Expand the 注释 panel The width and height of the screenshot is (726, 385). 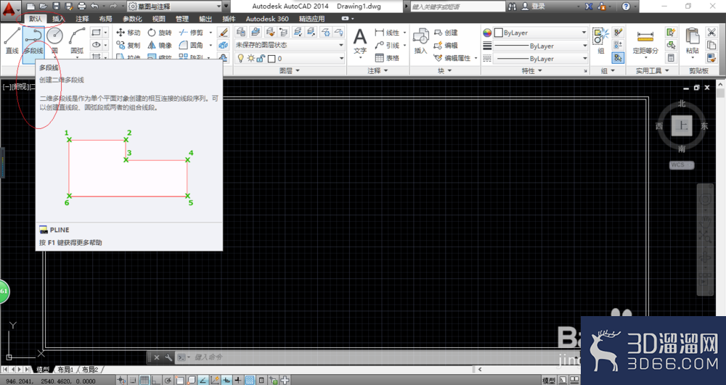point(378,71)
